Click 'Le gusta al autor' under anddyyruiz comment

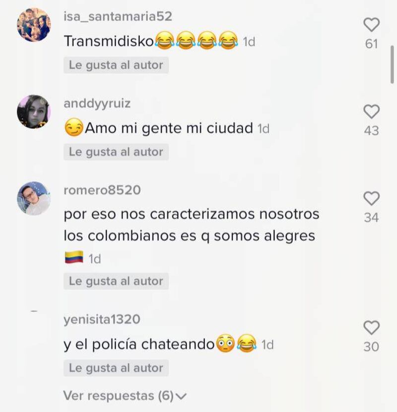[x=116, y=152]
